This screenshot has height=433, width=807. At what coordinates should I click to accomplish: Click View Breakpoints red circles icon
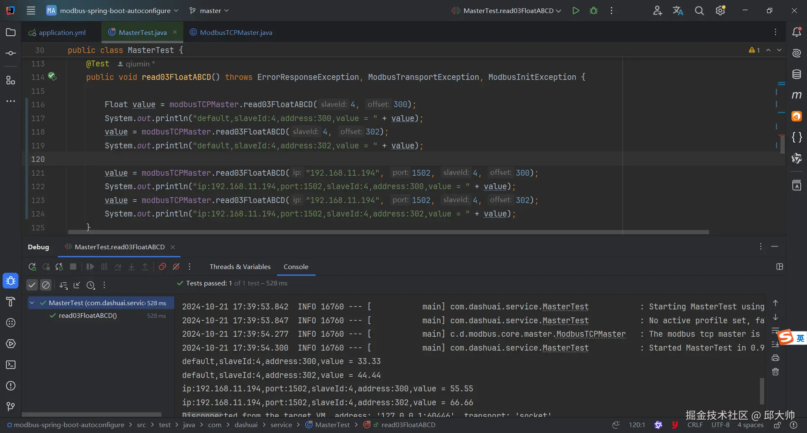(x=162, y=267)
